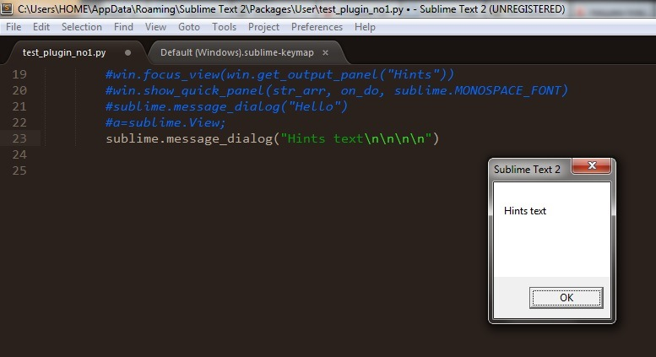Open the Tools menu

224,27
